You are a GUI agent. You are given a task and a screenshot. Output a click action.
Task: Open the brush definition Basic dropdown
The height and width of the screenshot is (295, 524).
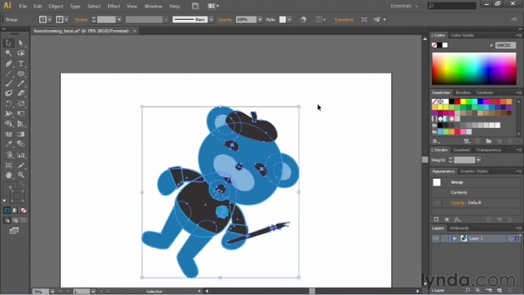point(211,20)
